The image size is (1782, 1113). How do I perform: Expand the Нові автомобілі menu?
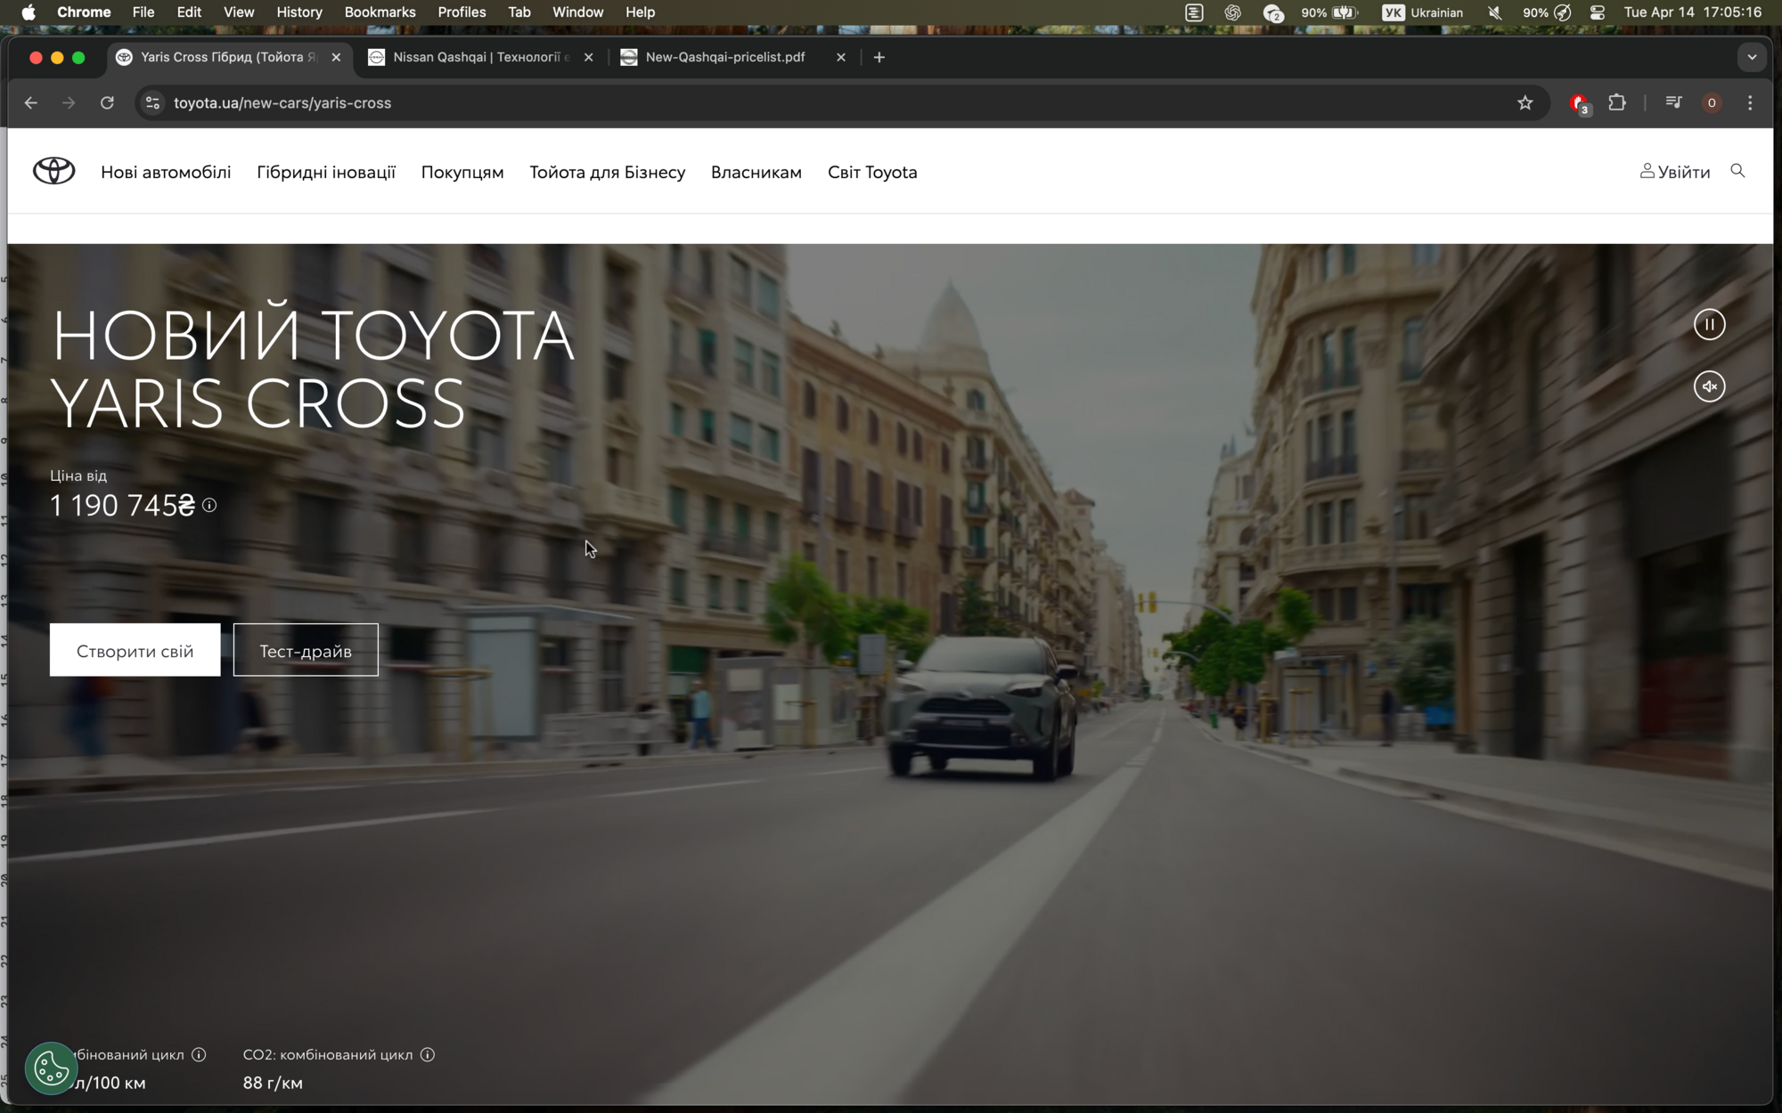(166, 172)
